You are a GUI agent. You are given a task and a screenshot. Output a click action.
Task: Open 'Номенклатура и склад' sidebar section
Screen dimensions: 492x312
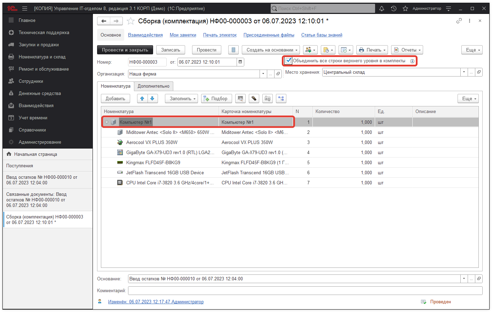[x=42, y=57]
